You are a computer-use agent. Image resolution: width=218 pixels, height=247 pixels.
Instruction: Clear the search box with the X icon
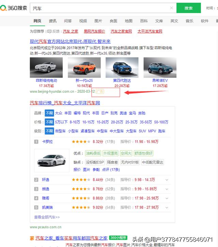pyautogui.click(x=171, y=8)
